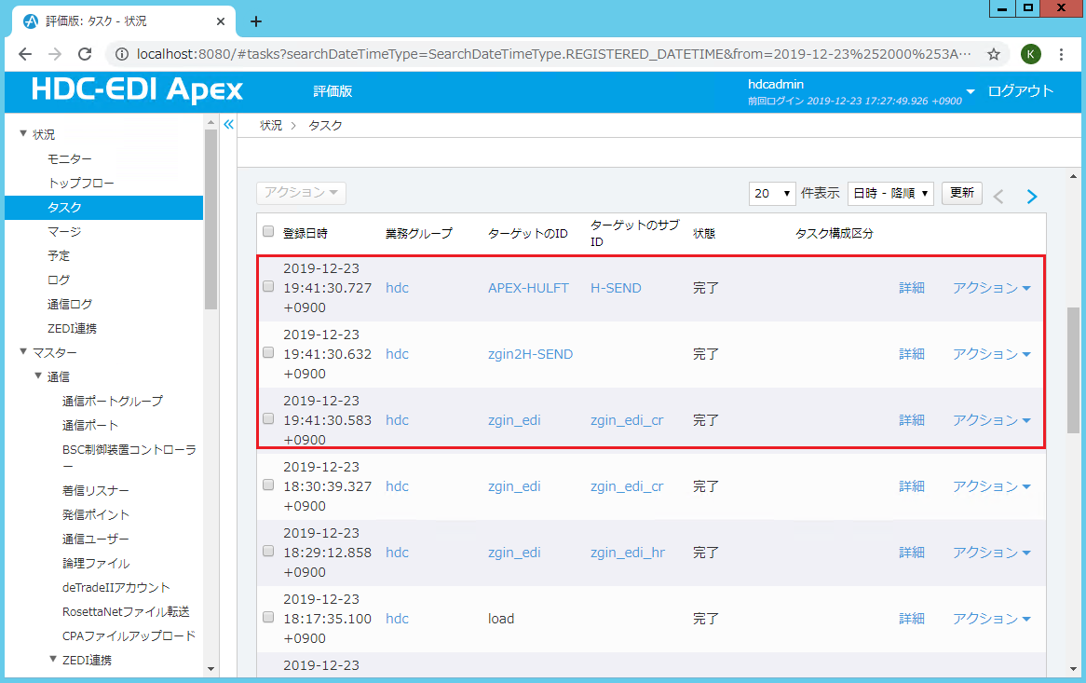Viewport: 1086px width, 683px height.
Task: Check the row registered at 19:41:30.583
Action: tap(268, 419)
